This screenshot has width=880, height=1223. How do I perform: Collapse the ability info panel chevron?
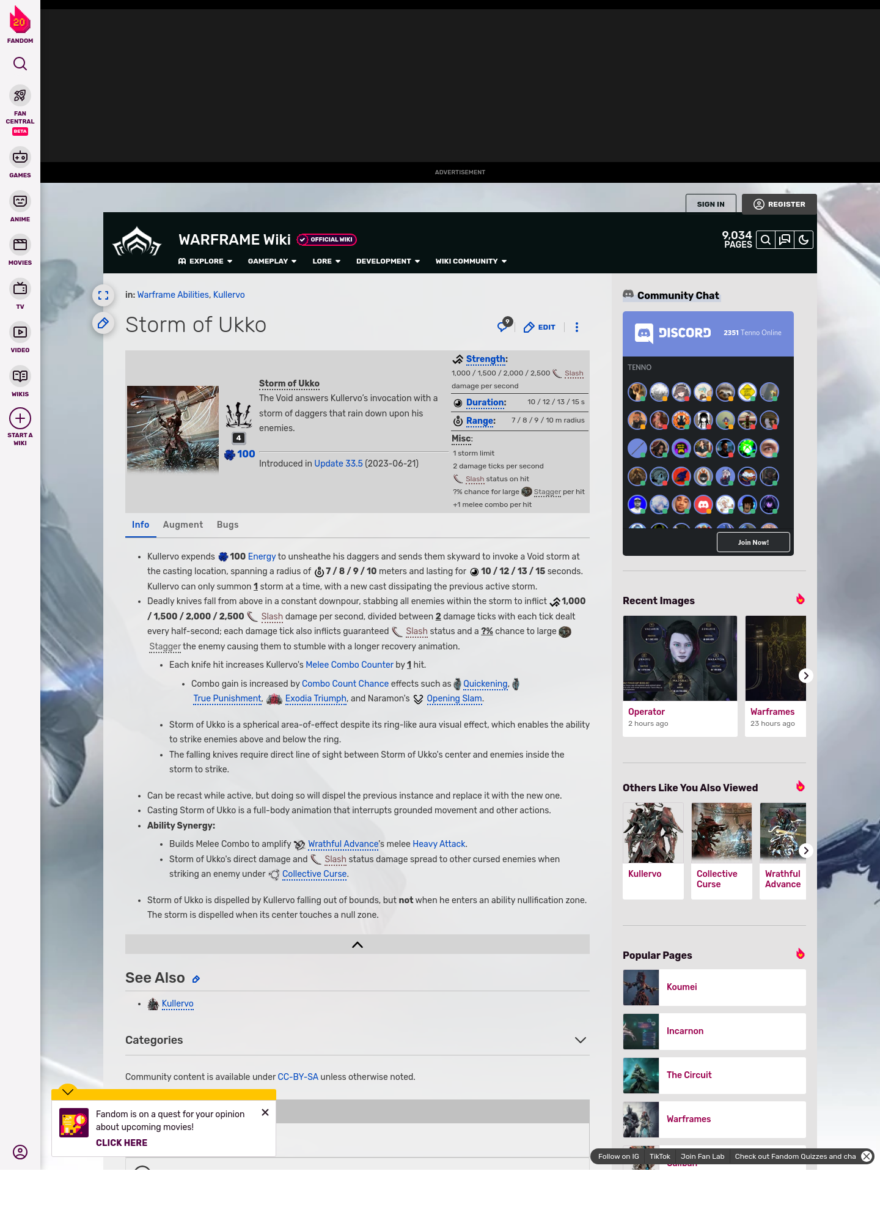pyautogui.click(x=358, y=945)
